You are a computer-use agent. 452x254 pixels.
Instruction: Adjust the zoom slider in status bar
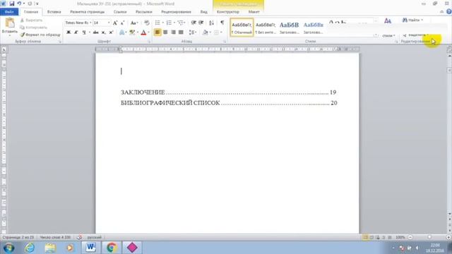click(429, 237)
